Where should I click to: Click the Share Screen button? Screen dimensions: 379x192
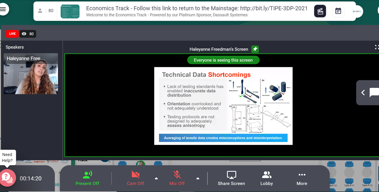pos(231,178)
